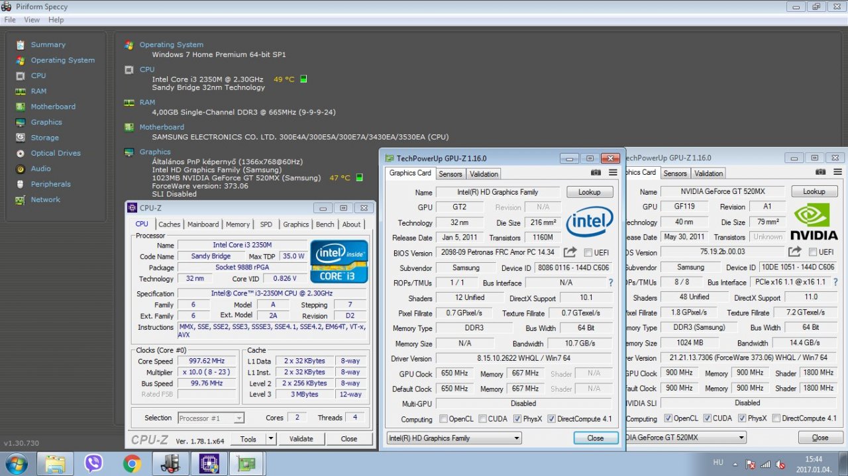Open the Intel(R) HD Graphics Family GPU dropdown
The image size is (848, 476).
(x=454, y=438)
